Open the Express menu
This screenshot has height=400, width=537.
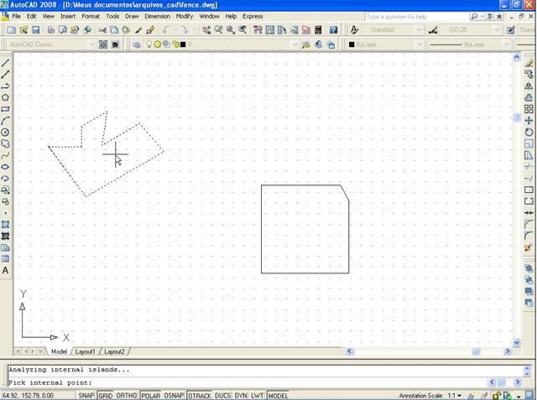(x=253, y=17)
